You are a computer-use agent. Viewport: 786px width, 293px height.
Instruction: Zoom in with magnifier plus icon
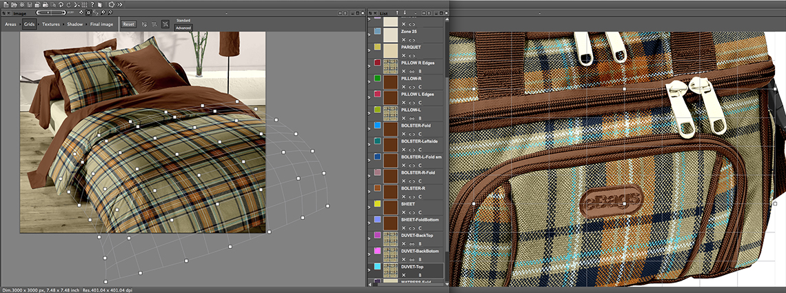[x=103, y=12]
